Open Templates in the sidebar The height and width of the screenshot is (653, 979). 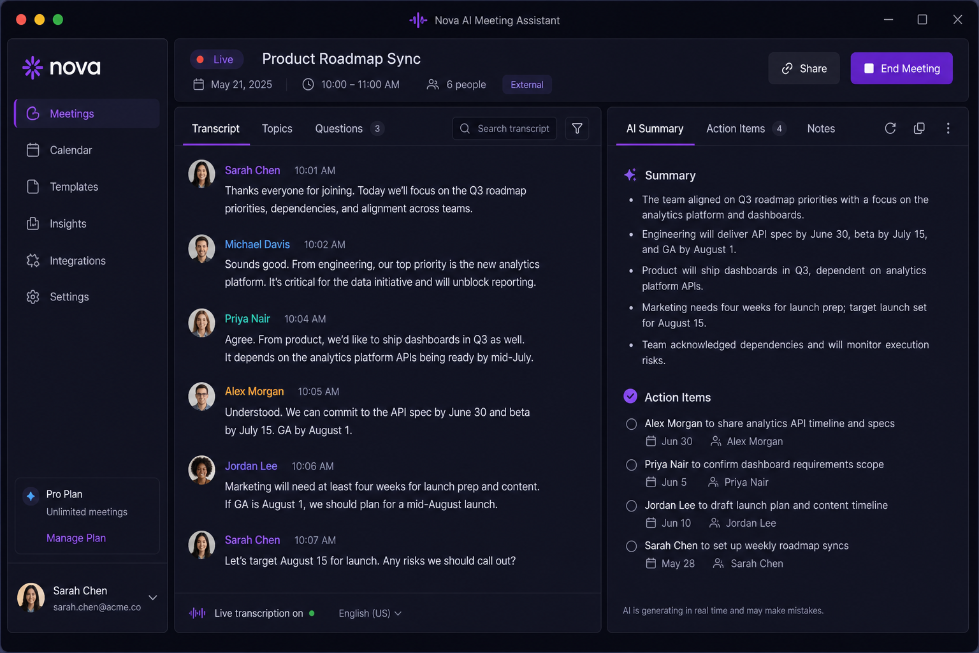pos(87,187)
